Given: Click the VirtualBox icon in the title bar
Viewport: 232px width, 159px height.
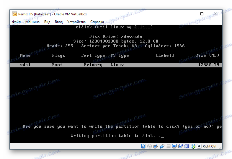Looking at the screenshot, I should [x=14, y=14].
